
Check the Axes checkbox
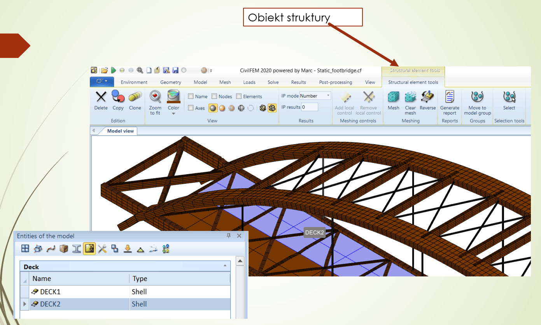(x=191, y=108)
